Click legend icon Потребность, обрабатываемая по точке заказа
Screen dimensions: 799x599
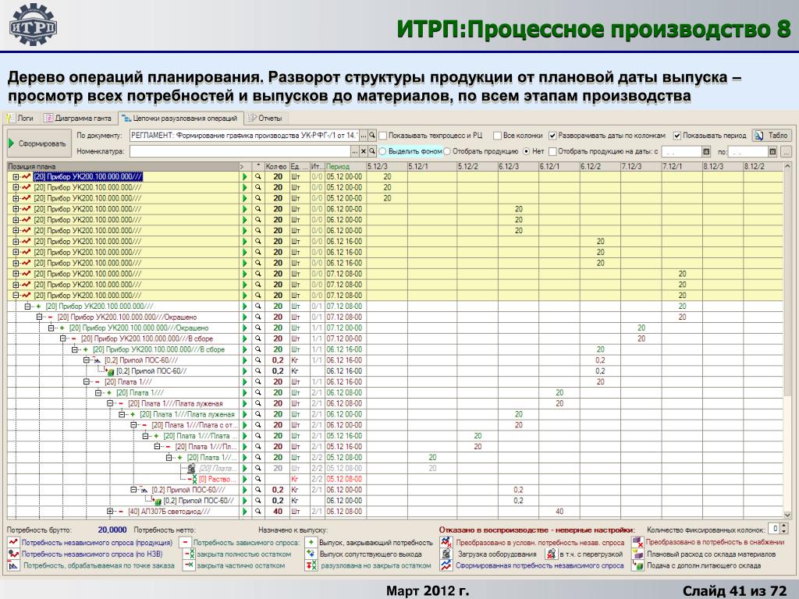click(13, 565)
